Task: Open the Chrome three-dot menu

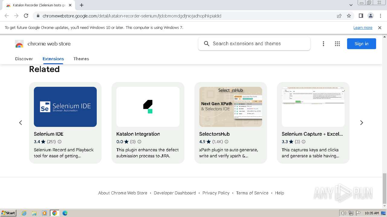Action: (380, 16)
